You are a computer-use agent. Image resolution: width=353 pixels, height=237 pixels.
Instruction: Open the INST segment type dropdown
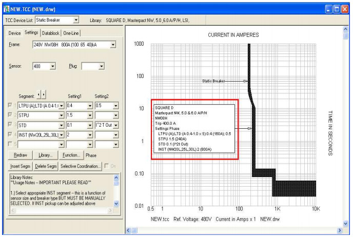click(x=61, y=135)
